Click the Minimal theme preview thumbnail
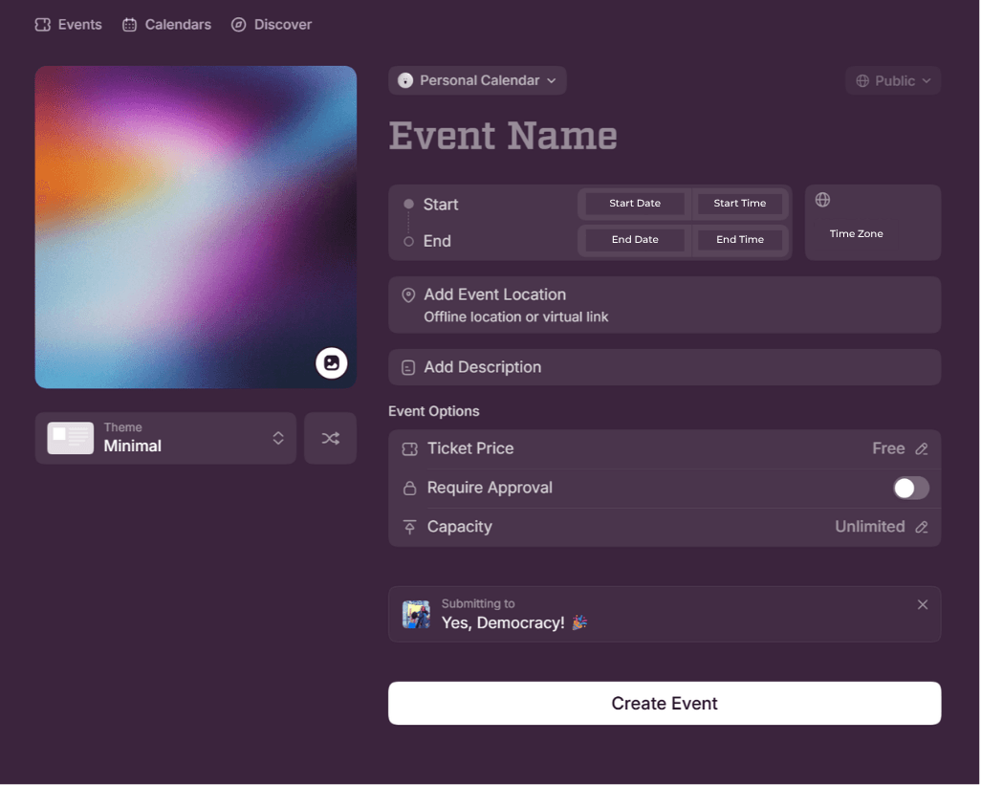 (x=71, y=438)
